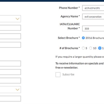The image size is (104, 104).
Task: Select 10 as number of brochures
Action: (x=90, y=48)
